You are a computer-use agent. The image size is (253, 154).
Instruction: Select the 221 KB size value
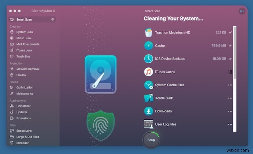point(221,32)
